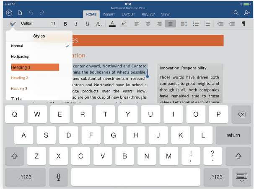Screen dimensions: 254x189
Task: Apply the Heading 2 style
Action: [x=39, y=78]
